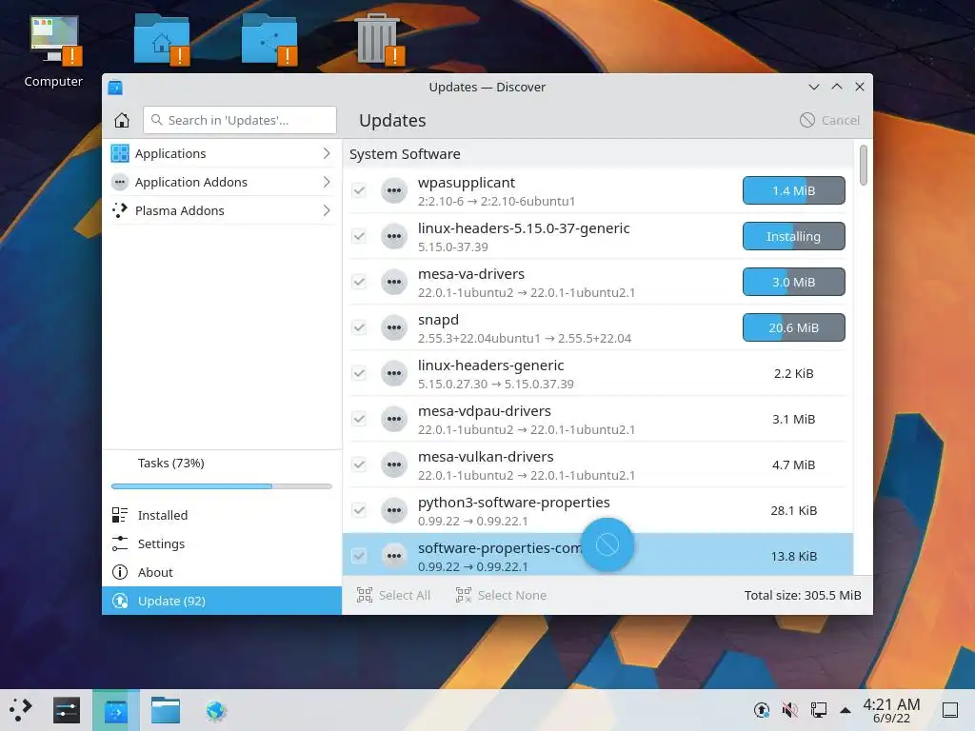This screenshot has width=975, height=731.
Task: Click the mesa-vdpau-drivers package icon
Action: tap(394, 419)
